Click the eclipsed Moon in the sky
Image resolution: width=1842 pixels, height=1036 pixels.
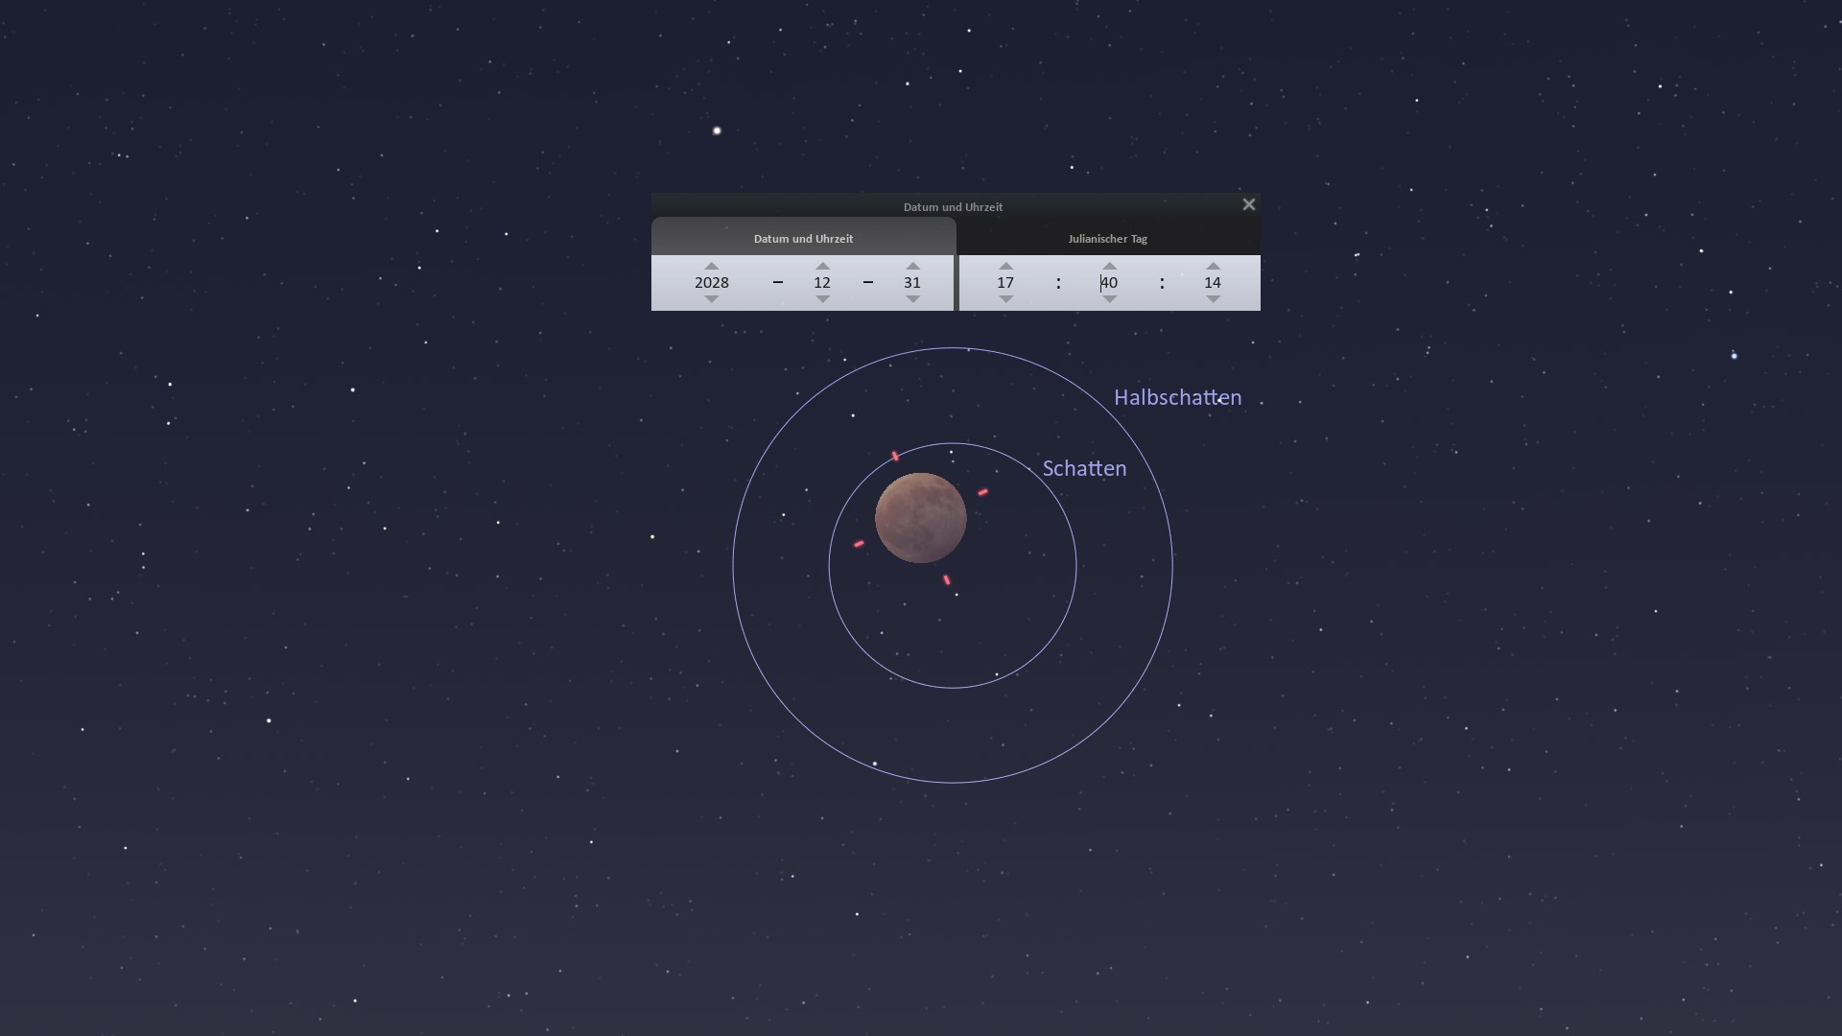pyautogui.click(x=920, y=518)
